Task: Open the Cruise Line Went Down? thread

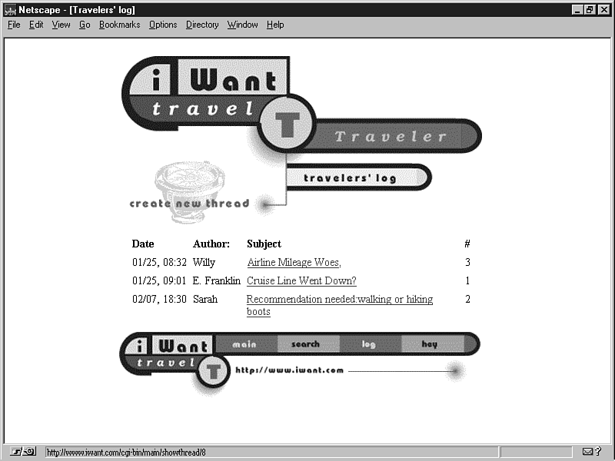Action: point(301,281)
